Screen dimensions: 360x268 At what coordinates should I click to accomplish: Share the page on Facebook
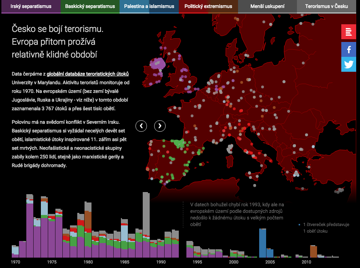coord(349,49)
